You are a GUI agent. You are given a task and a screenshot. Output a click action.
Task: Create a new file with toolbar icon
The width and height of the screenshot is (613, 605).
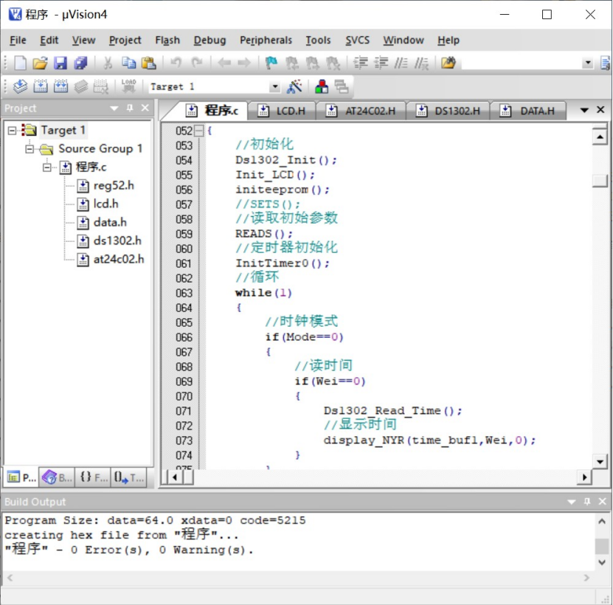pyautogui.click(x=21, y=63)
